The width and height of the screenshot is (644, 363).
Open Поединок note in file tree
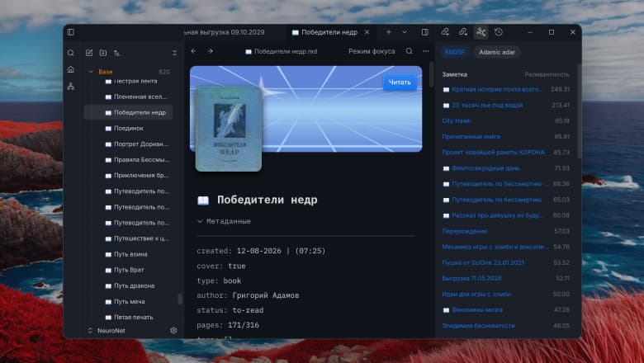pos(128,129)
